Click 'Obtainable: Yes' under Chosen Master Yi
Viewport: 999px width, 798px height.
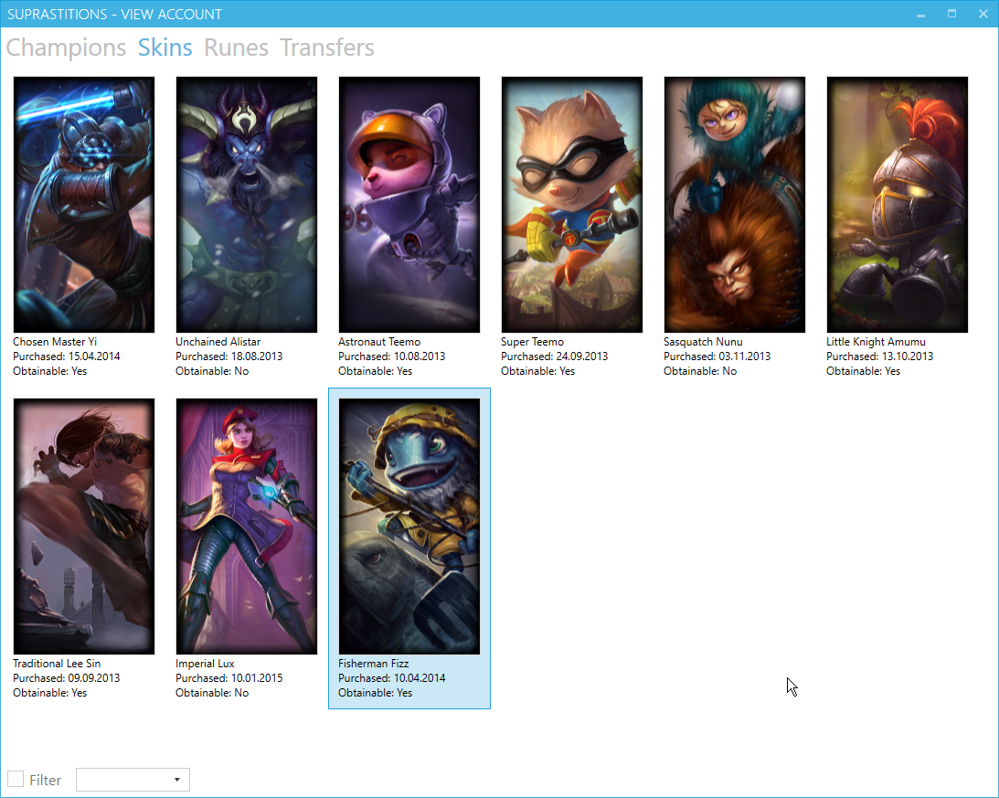(49, 371)
